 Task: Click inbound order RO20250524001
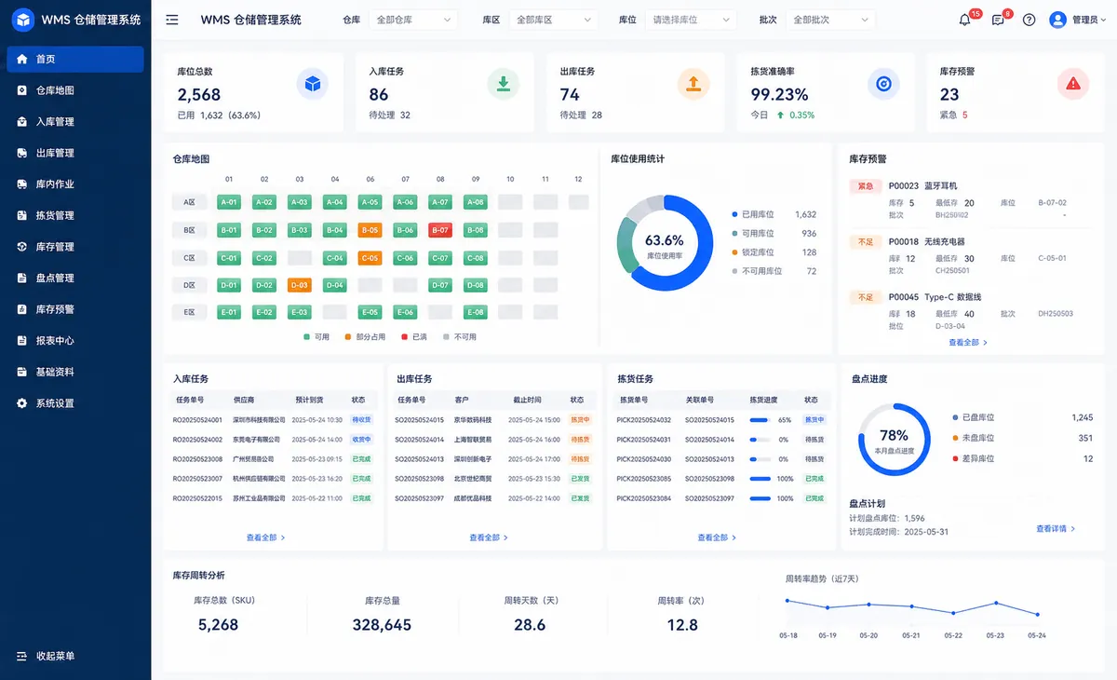click(x=199, y=420)
